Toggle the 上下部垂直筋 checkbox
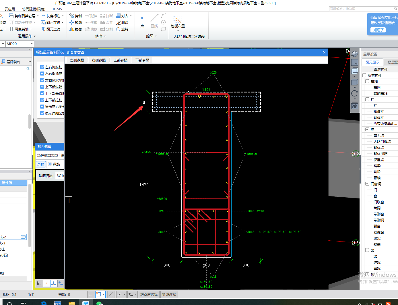 click(x=42, y=93)
